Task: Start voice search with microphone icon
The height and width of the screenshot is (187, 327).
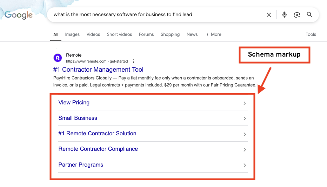Action: pos(284,15)
